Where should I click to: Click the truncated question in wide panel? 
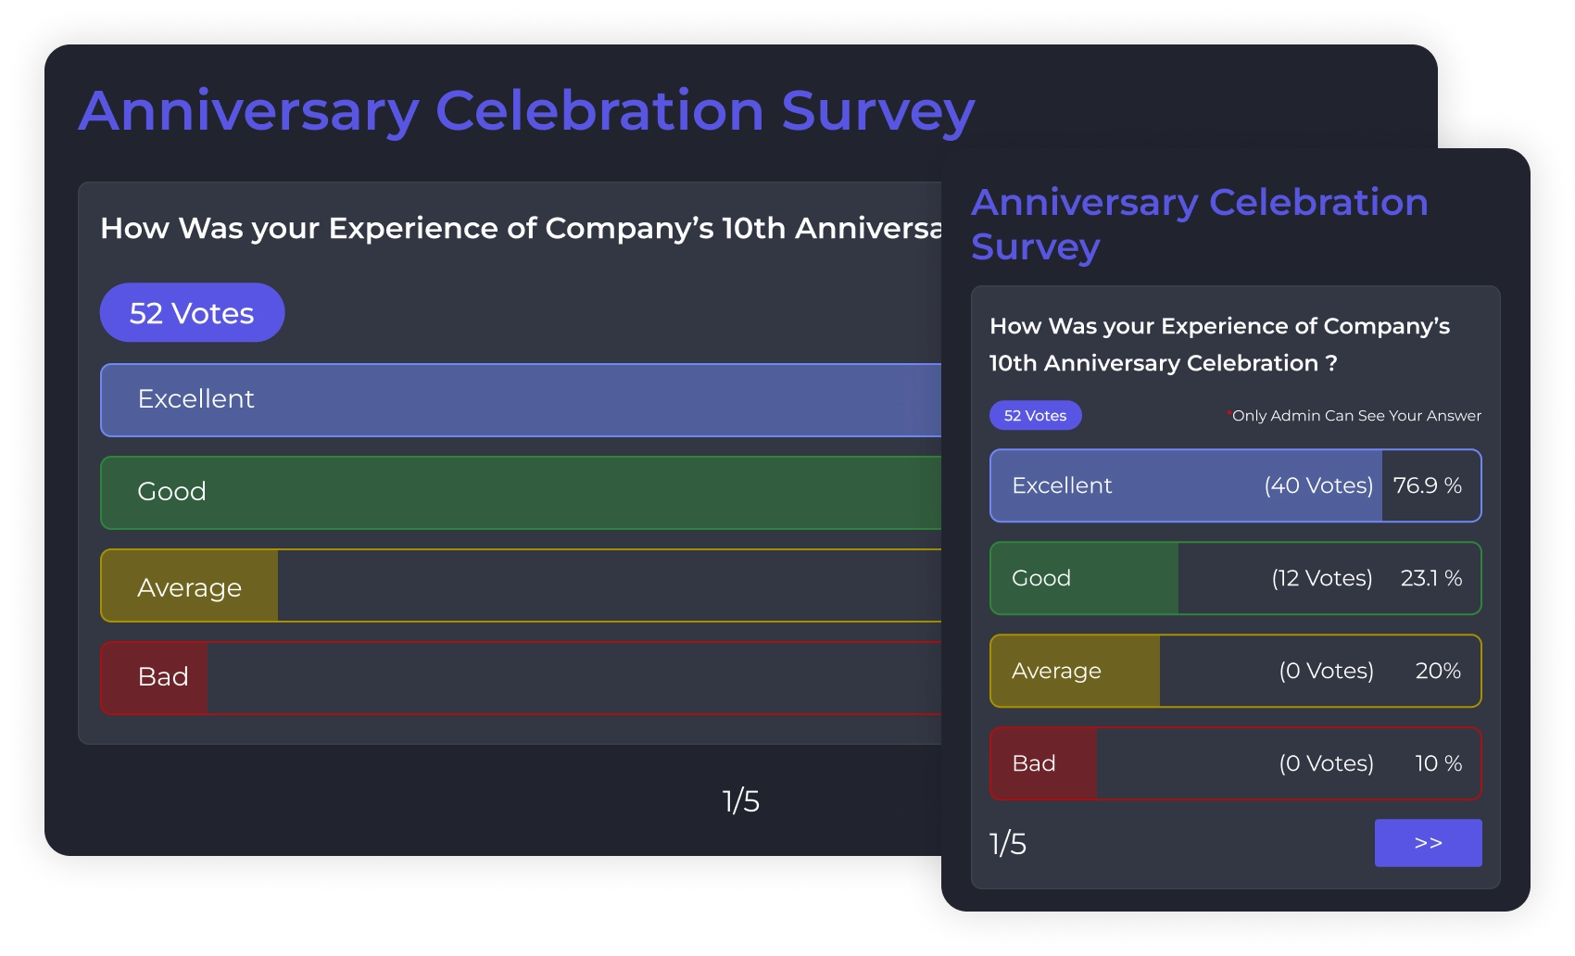[x=520, y=228]
